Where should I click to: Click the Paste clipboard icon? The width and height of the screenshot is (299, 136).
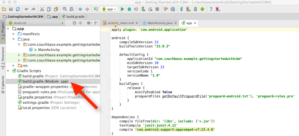pos(56,9)
